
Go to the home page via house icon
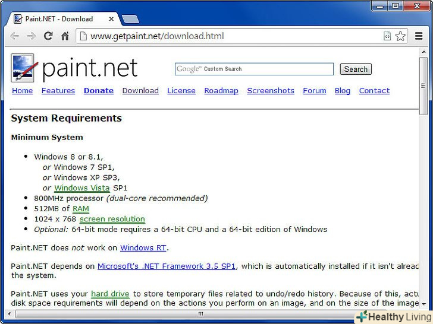pos(65,36)
